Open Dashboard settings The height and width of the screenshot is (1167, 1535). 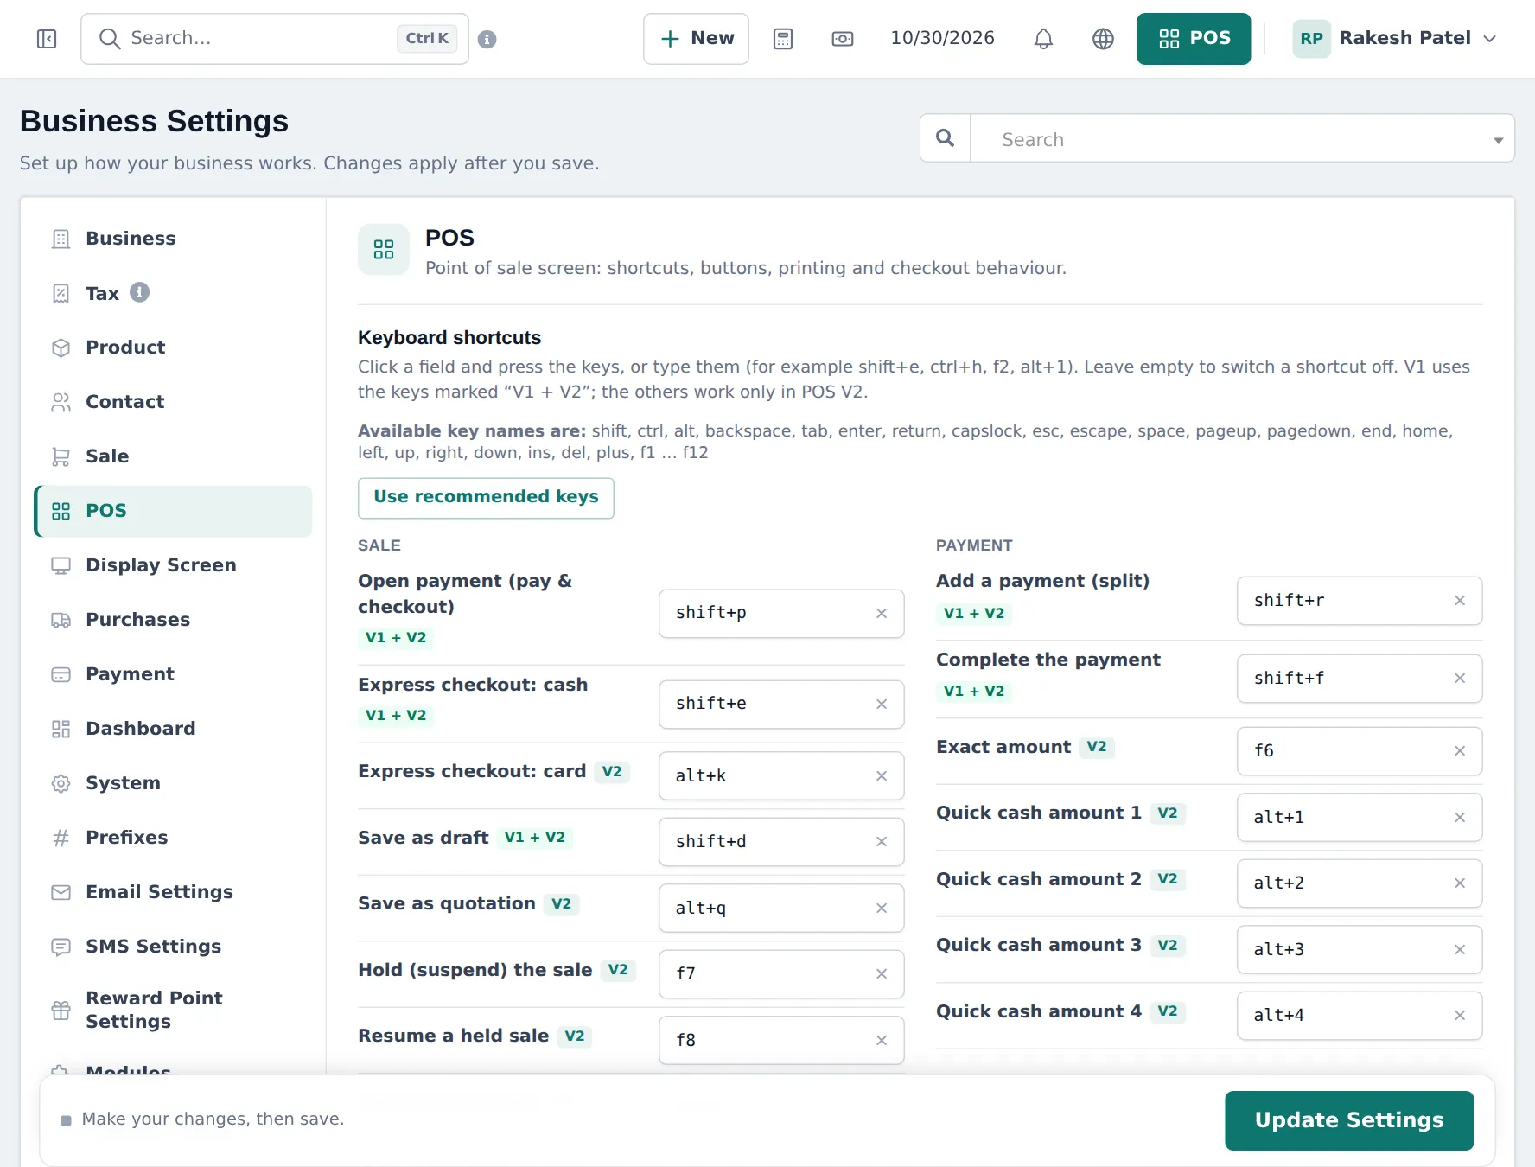coord(173,729)
